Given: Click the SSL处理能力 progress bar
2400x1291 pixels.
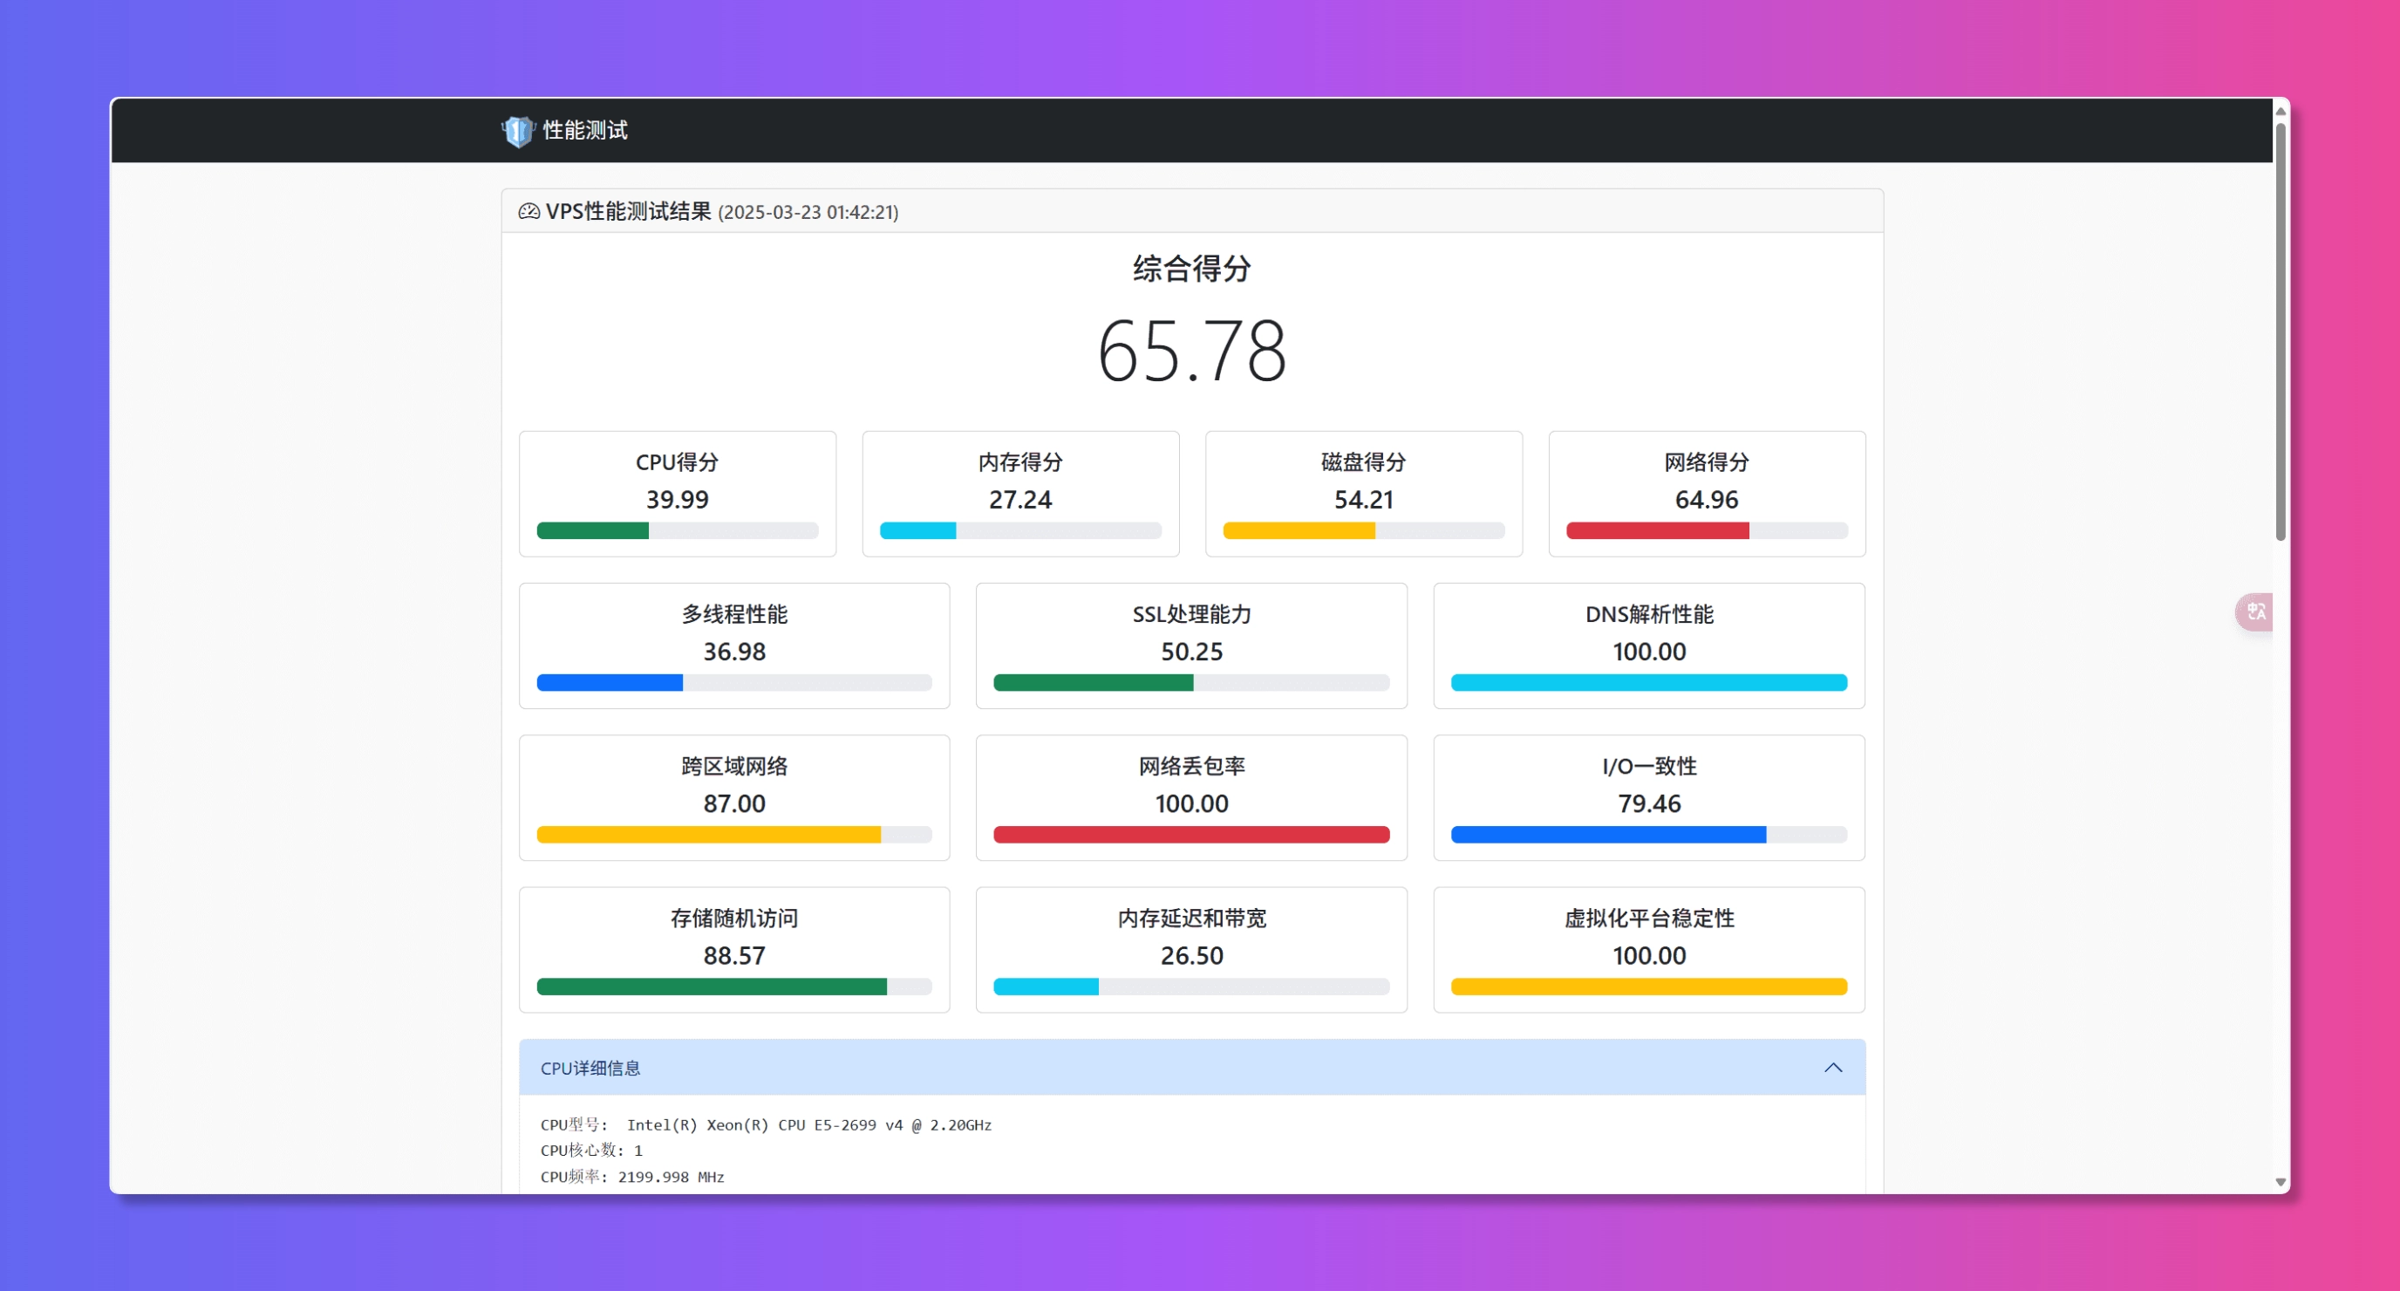Looking at the screenshot, I should click(x=1190, y=682).
